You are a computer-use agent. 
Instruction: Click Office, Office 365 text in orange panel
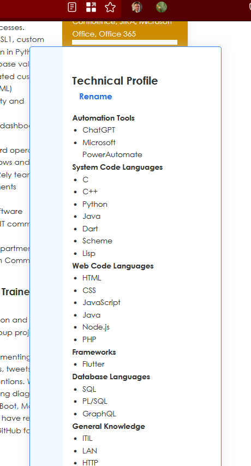pos(104,34)
